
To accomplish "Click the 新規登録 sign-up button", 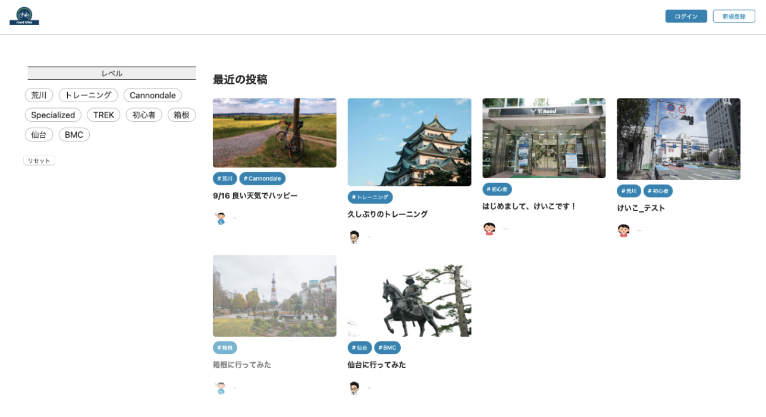I will coord(733,17).
